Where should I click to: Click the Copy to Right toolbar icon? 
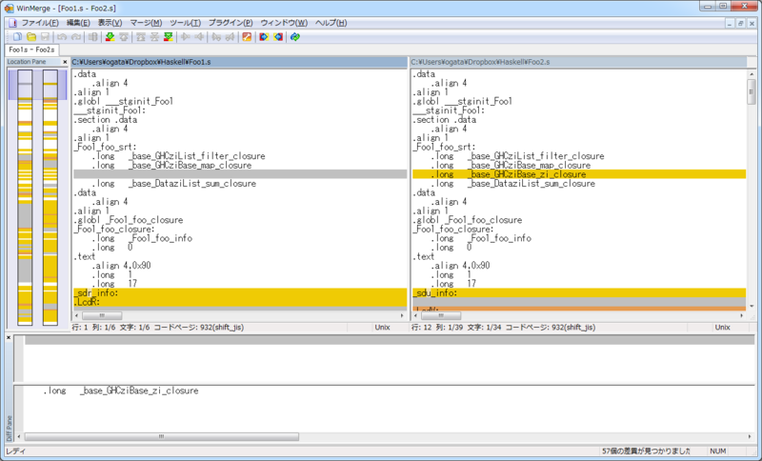[x=185, y=37]
